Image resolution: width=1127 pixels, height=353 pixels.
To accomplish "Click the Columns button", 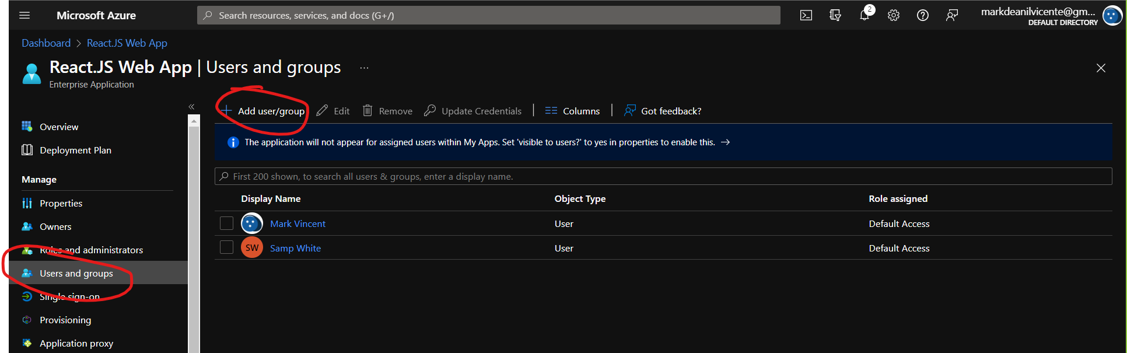I will point(572,111).
